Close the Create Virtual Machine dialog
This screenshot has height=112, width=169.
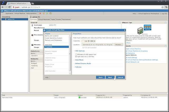coord(125,30)
